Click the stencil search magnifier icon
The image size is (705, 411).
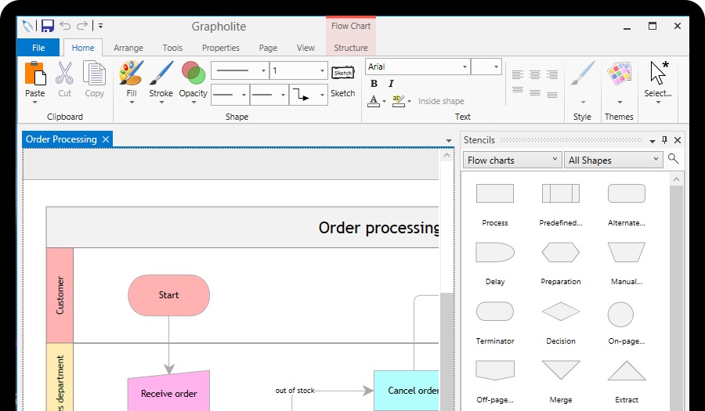673,159
